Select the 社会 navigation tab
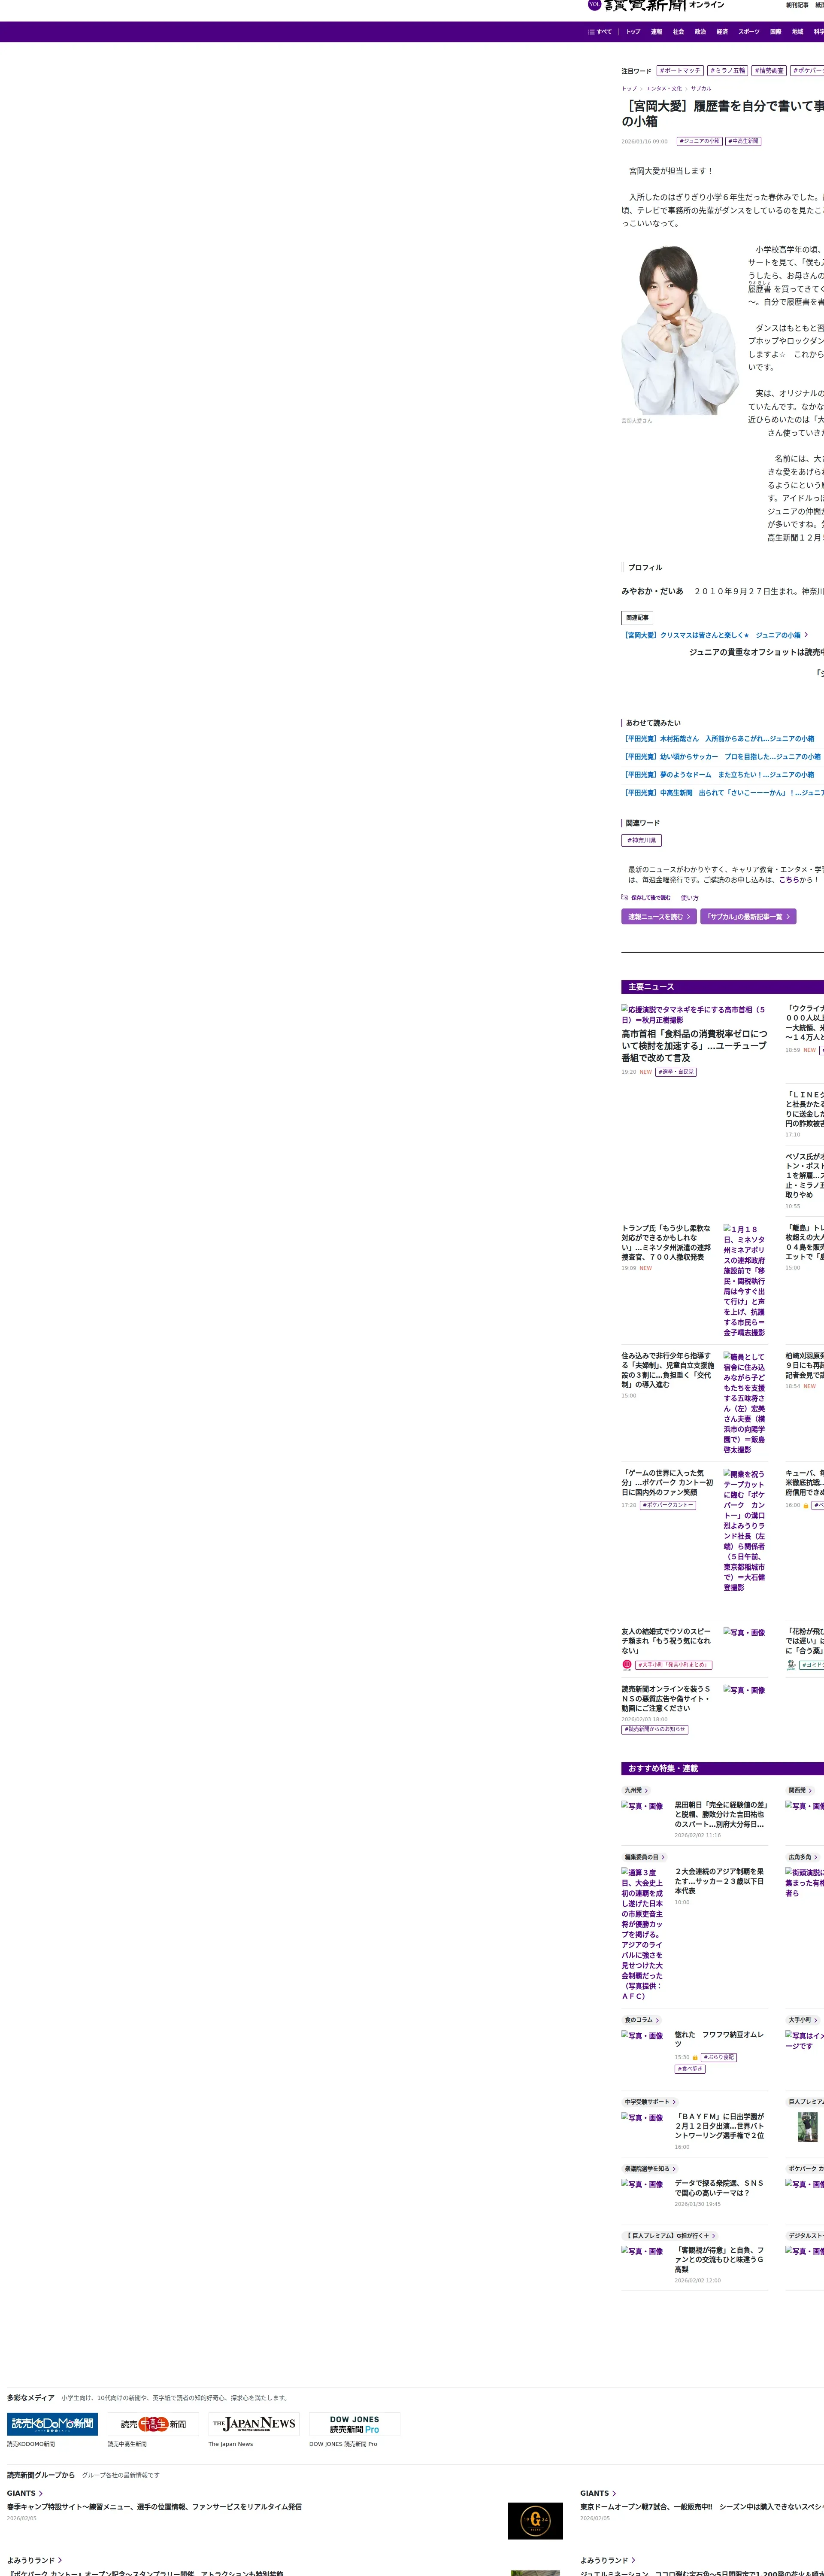824x2576 pixels. click(678, 32)
